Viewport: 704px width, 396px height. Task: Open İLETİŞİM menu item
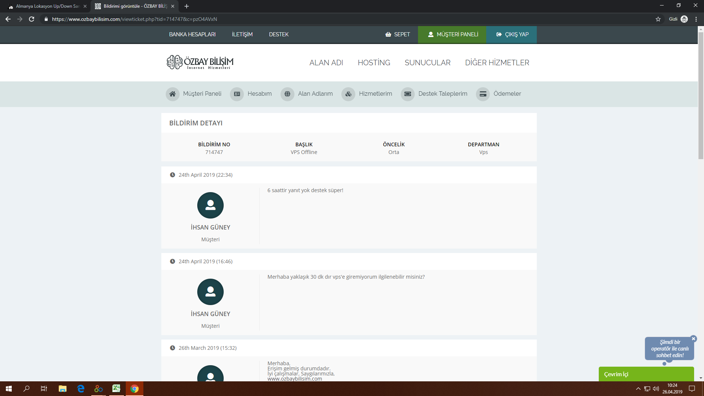coord(242,34)
